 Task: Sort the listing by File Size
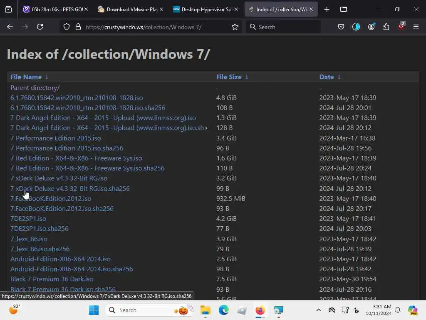[x=229, y=77]
